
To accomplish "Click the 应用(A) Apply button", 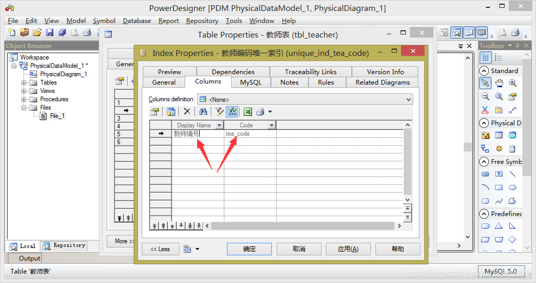I will click(x=348, y=249).
